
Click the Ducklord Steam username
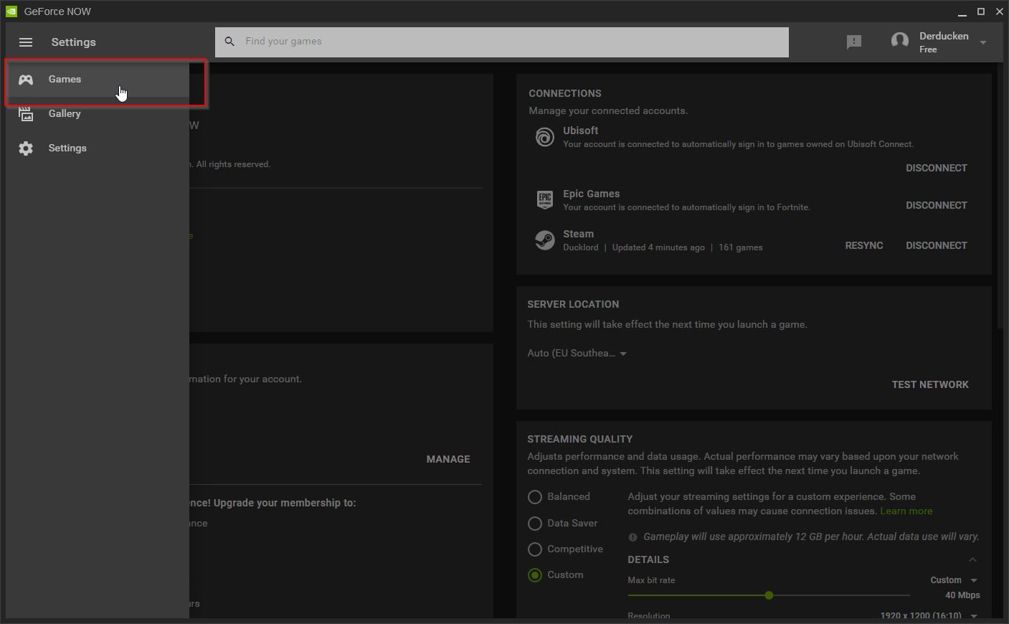pyautogui.click(x=581, y=247)
